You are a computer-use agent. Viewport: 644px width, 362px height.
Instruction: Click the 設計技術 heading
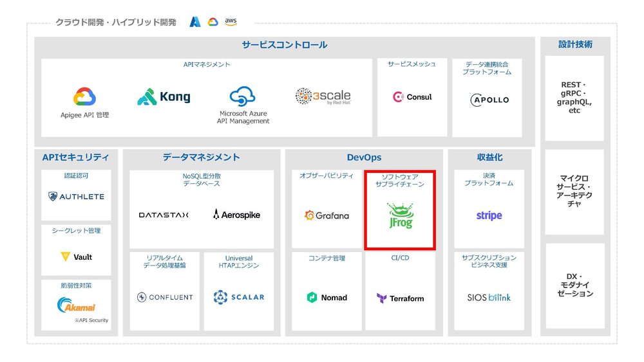click(575, 44)
